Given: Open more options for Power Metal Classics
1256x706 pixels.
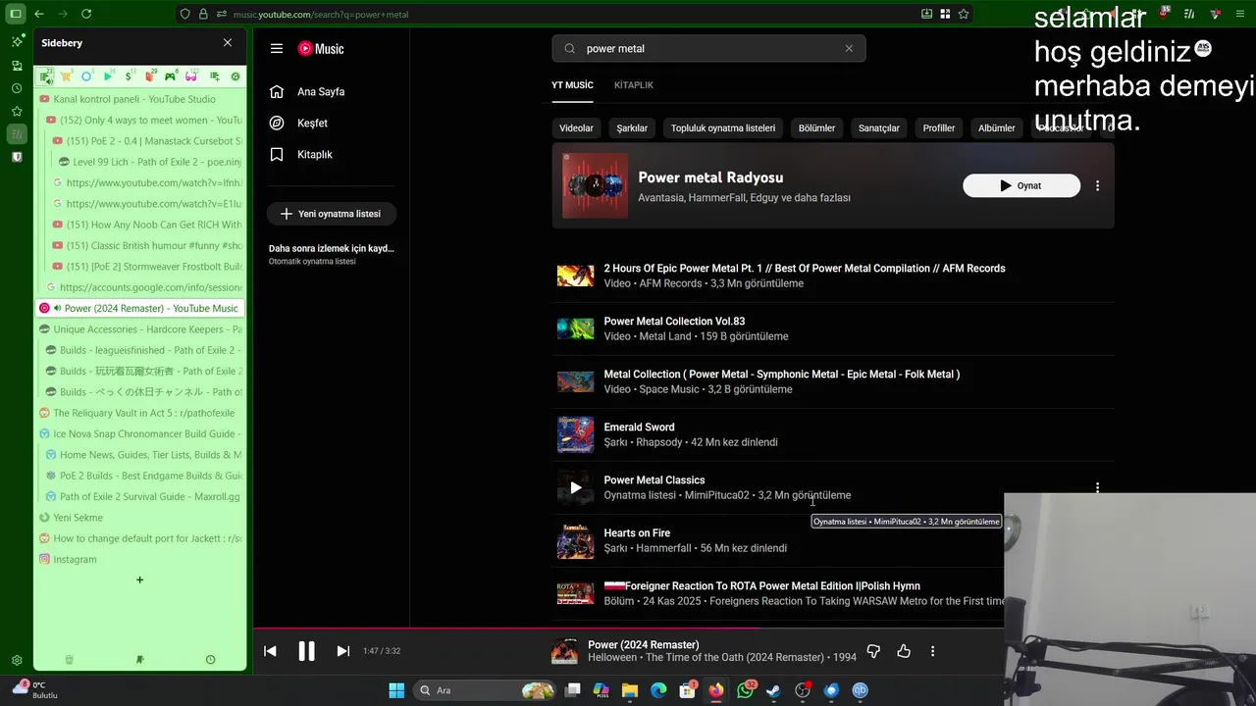Looking at the screenshot, I should point(1097,487).
